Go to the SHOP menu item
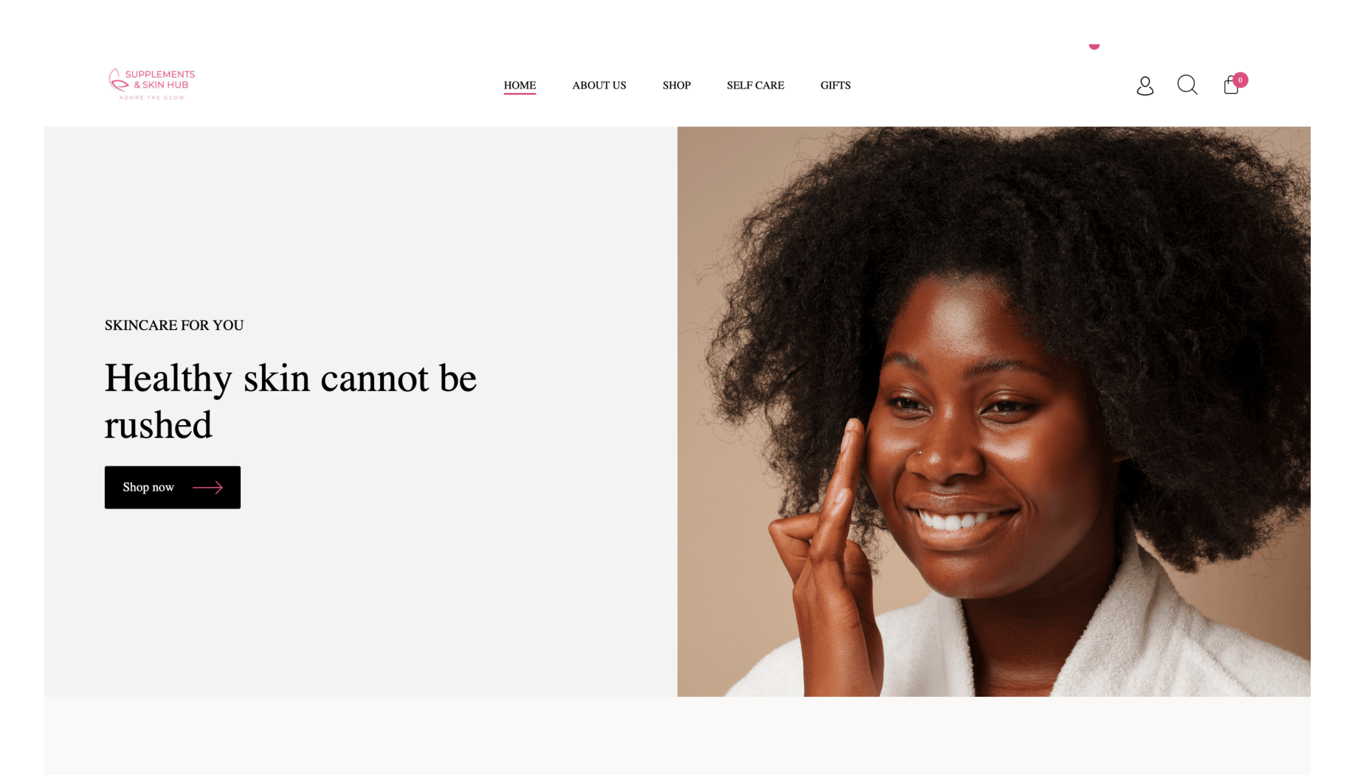Viewport: 1355px width, 775px height. point(677,85)
